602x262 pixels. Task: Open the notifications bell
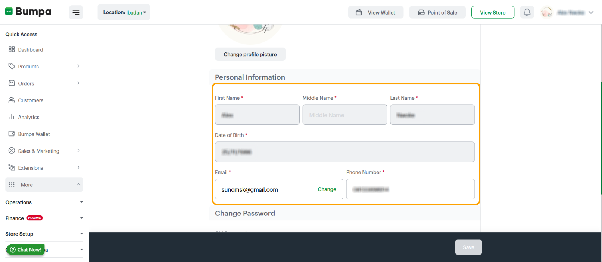527,12
